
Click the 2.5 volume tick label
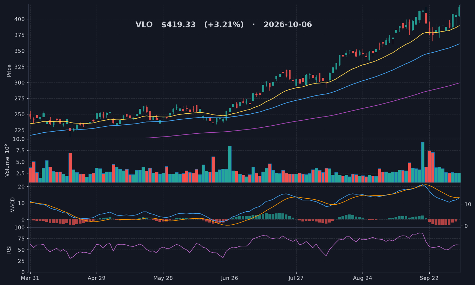[x=21, y=173]
